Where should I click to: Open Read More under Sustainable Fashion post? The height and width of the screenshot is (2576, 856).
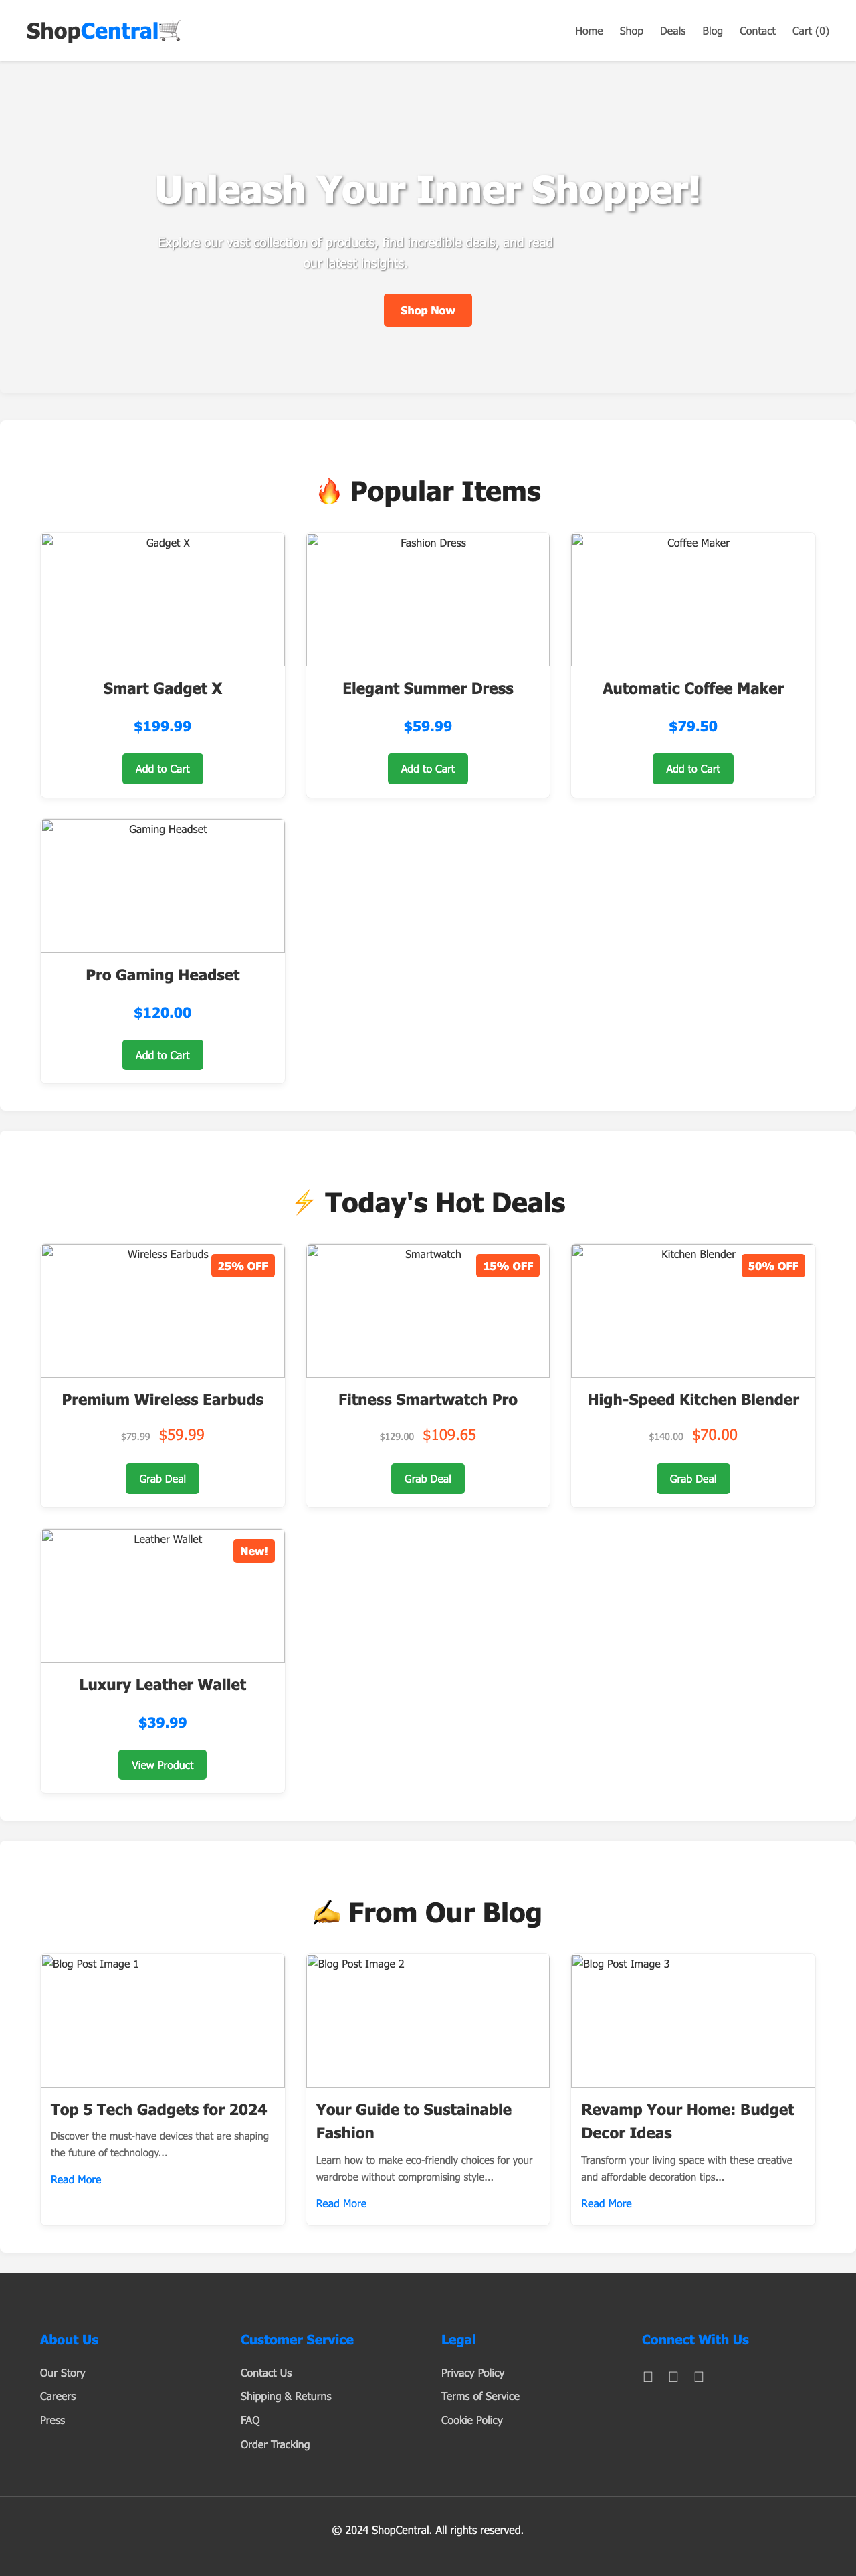point(341,2203)
